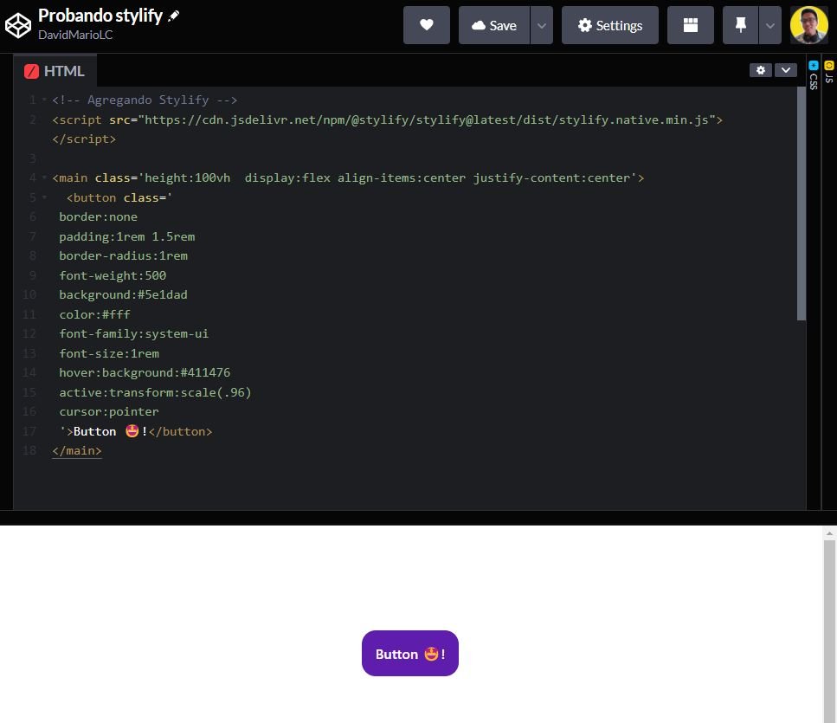Click the color:#fff code line
Image resolution: width=837 pixels, height=723 pixels.
pyautogui.click(x=94, y=314)
